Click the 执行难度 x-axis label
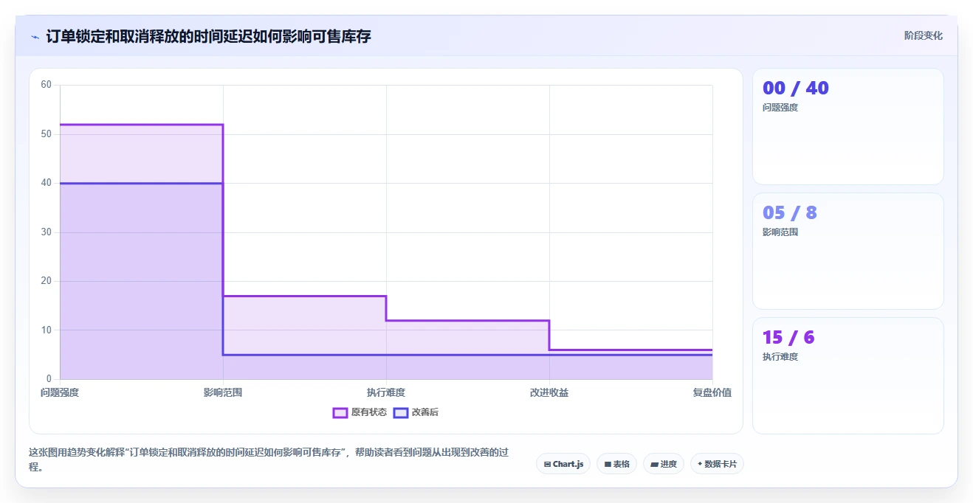973x503 pixels. [386, 392]
